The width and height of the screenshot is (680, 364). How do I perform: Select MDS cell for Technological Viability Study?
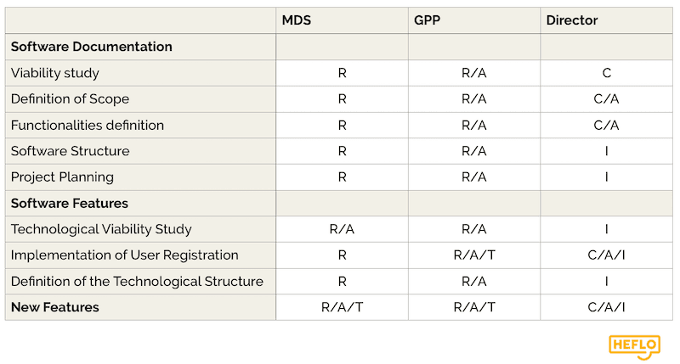pyautogui.click(x=342, y=229)
